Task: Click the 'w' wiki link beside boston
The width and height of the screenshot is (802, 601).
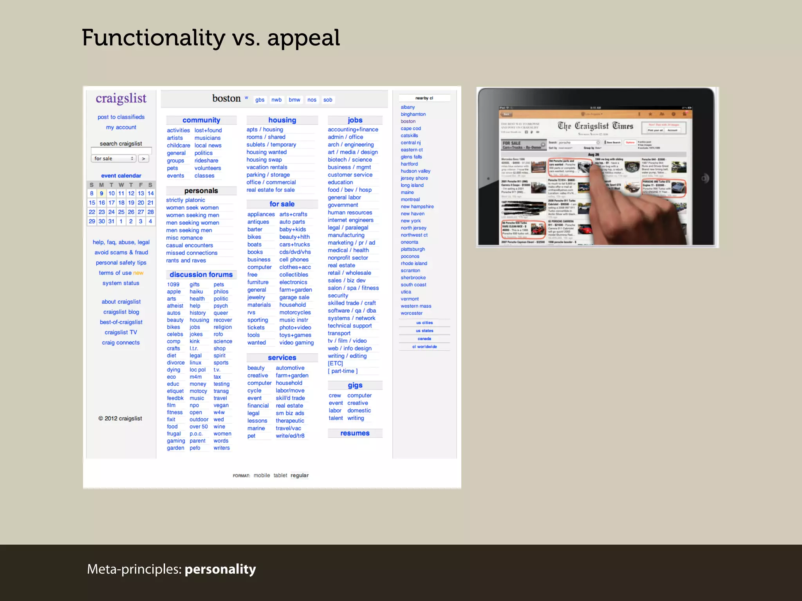Action: [246, 97]
